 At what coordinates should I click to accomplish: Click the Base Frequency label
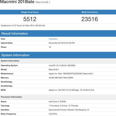coord(8,114)
